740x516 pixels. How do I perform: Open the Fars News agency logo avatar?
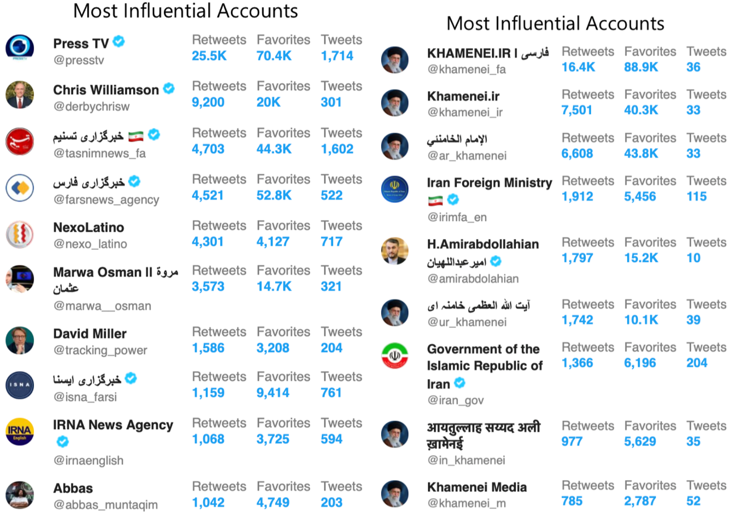pos(20,188)
